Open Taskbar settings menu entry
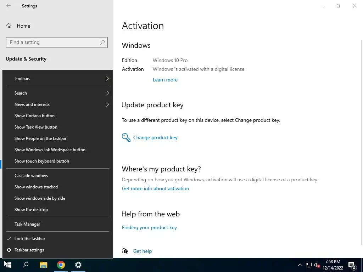Image resolution: width=363 pixels, height=272 pixels. point(57,250)
